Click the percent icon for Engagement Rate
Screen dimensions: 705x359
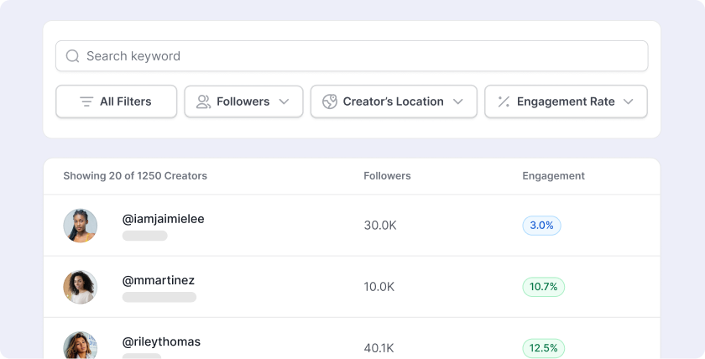click(x=504, y=101)
